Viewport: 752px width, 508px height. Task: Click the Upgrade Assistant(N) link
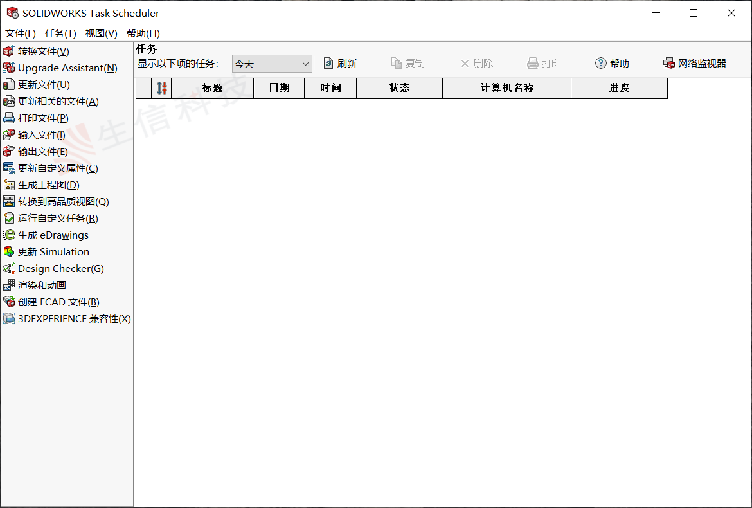click(x=67, y=68)
